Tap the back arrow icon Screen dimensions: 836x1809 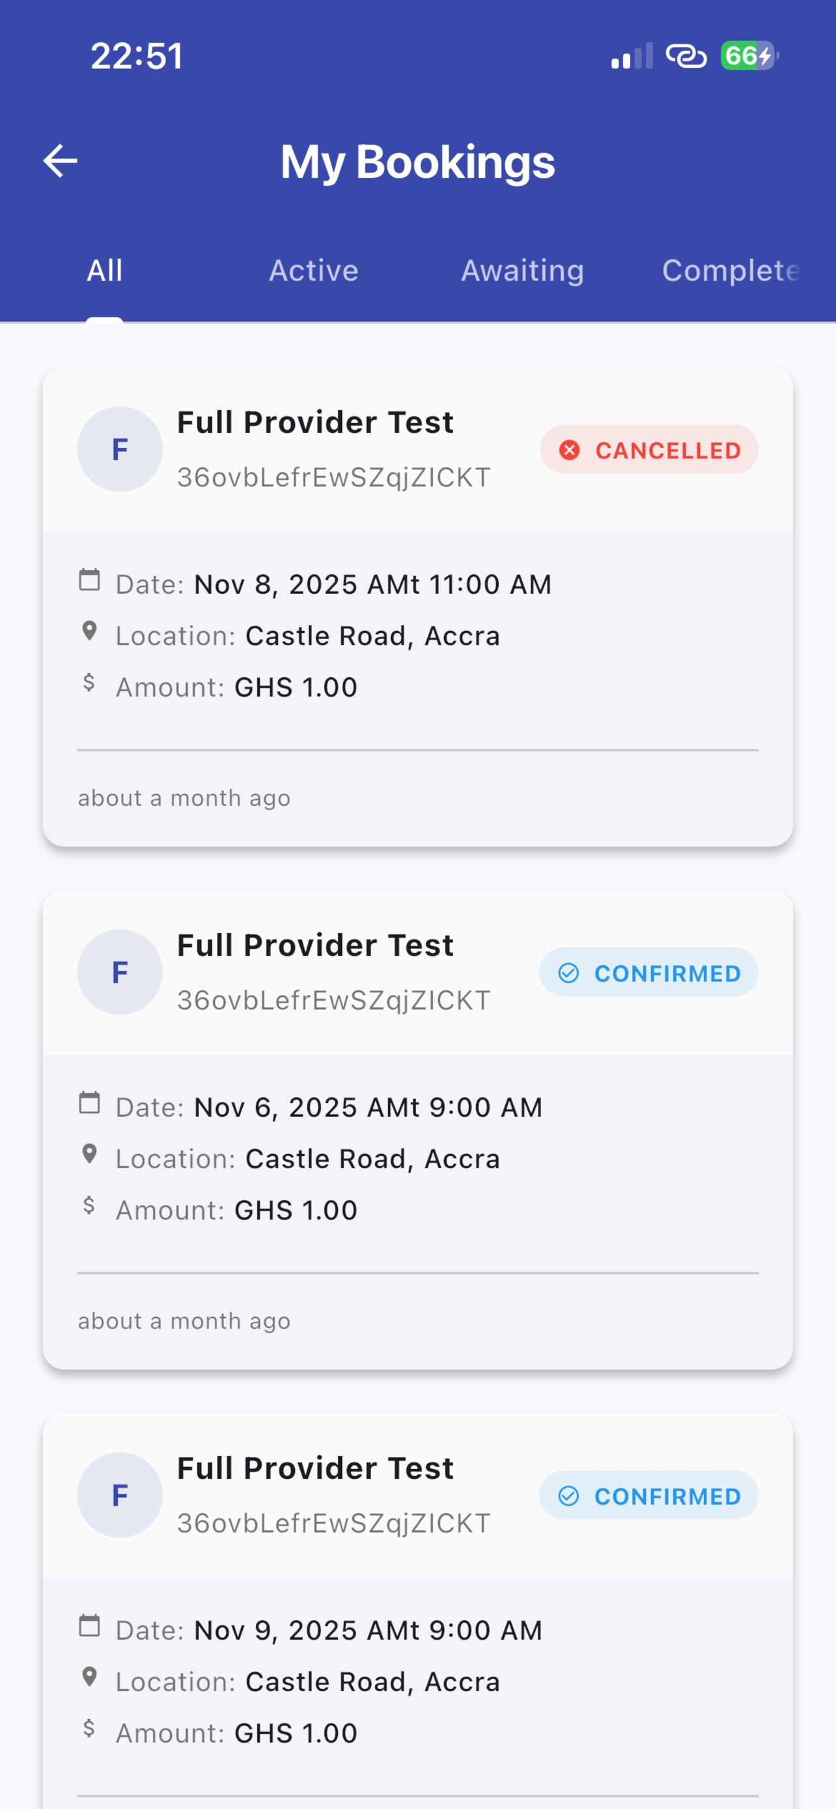[x=61, y=161]
